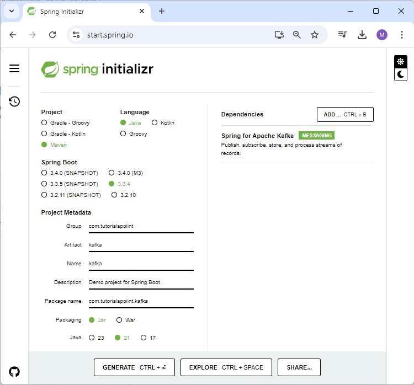Select Spring Boot 3.2.10

124,195
